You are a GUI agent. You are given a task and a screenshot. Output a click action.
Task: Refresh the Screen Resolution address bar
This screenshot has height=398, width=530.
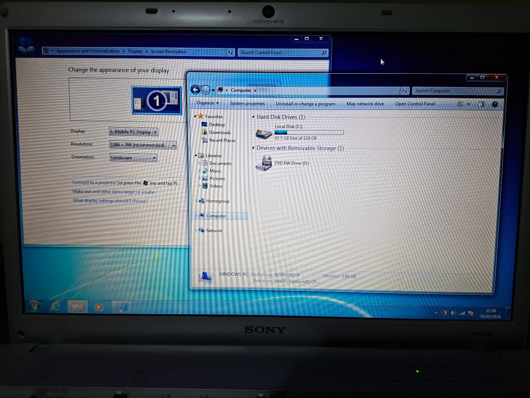pos(231,52)
